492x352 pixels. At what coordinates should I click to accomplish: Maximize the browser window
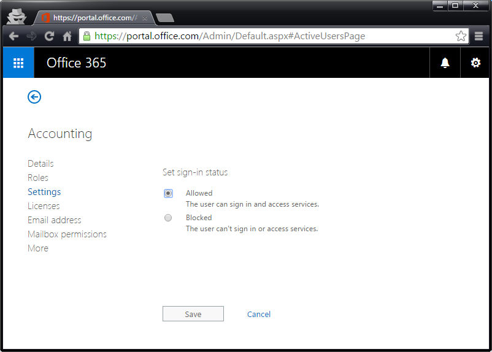point(455,6)
